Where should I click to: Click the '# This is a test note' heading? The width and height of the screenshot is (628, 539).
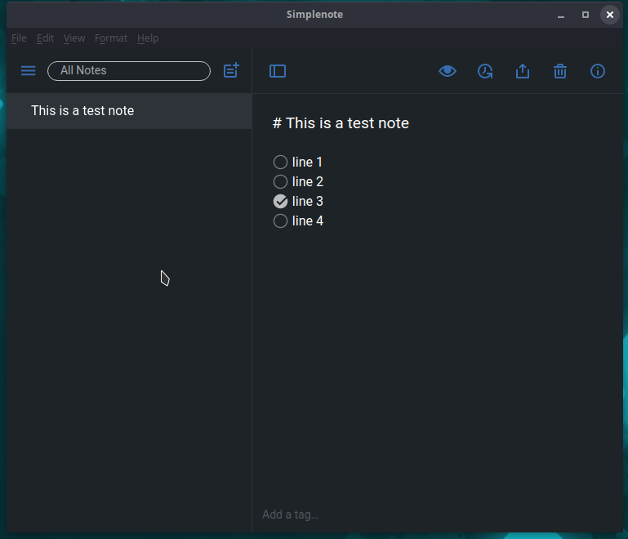click(x=341, y=123)
